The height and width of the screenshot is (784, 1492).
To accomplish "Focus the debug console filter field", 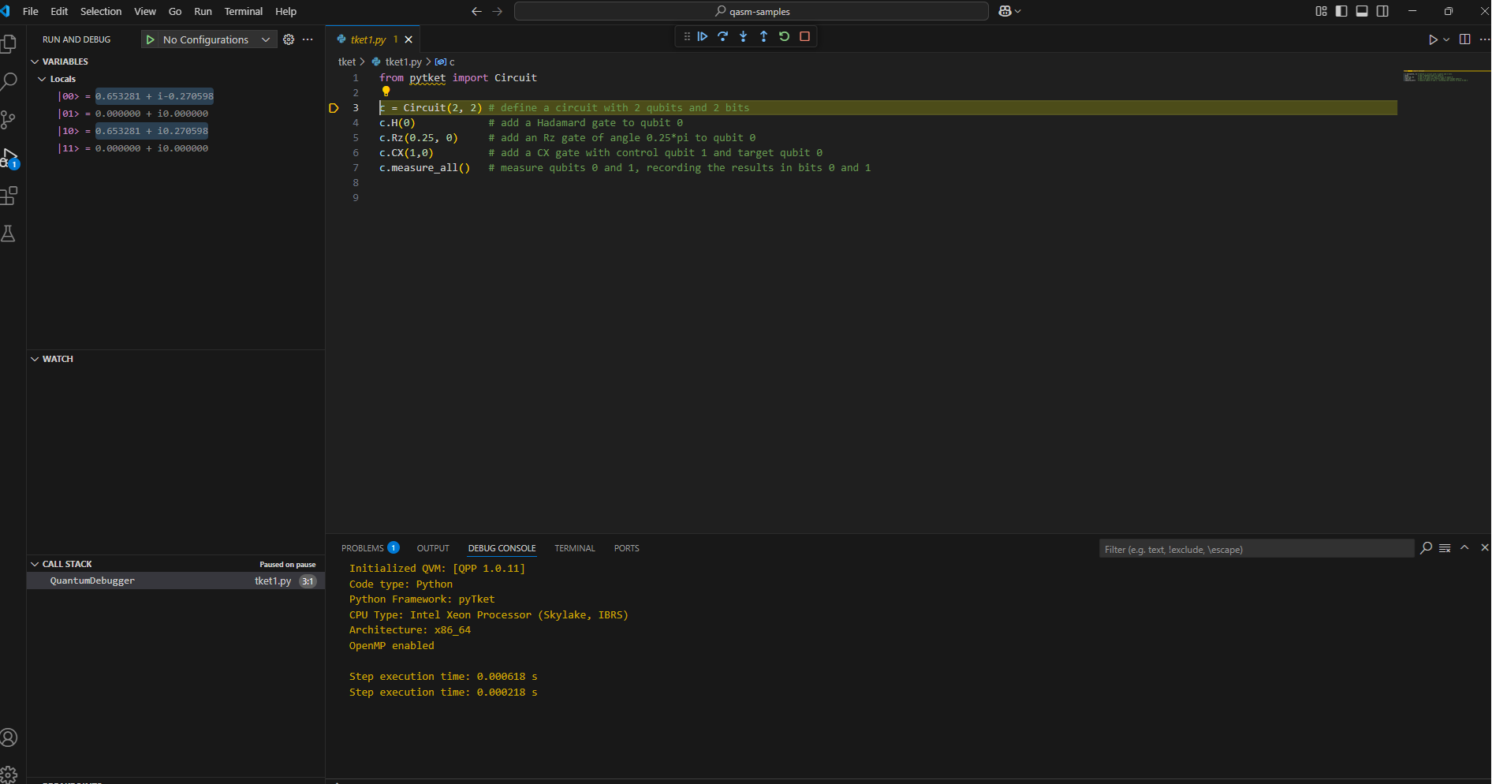I will coord(1256,549).
